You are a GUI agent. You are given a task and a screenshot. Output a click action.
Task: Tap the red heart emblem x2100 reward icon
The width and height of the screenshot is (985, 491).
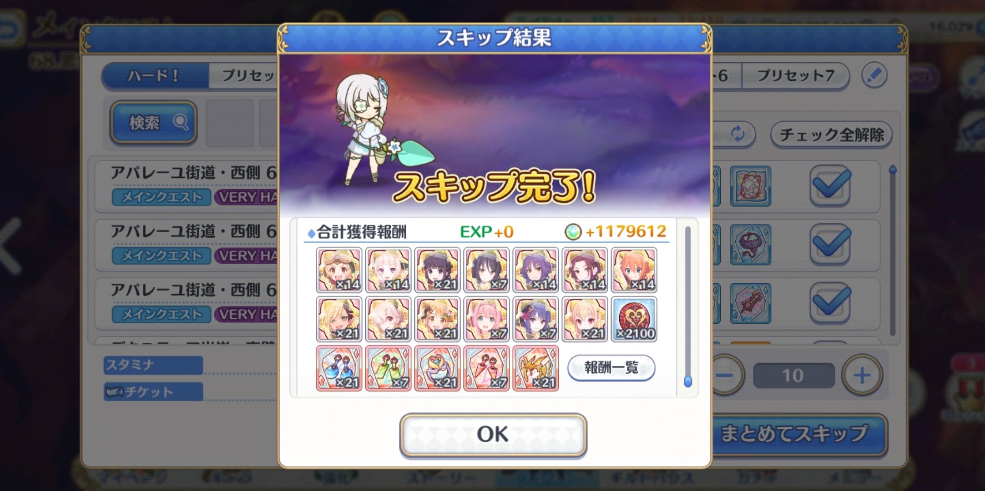634,319
